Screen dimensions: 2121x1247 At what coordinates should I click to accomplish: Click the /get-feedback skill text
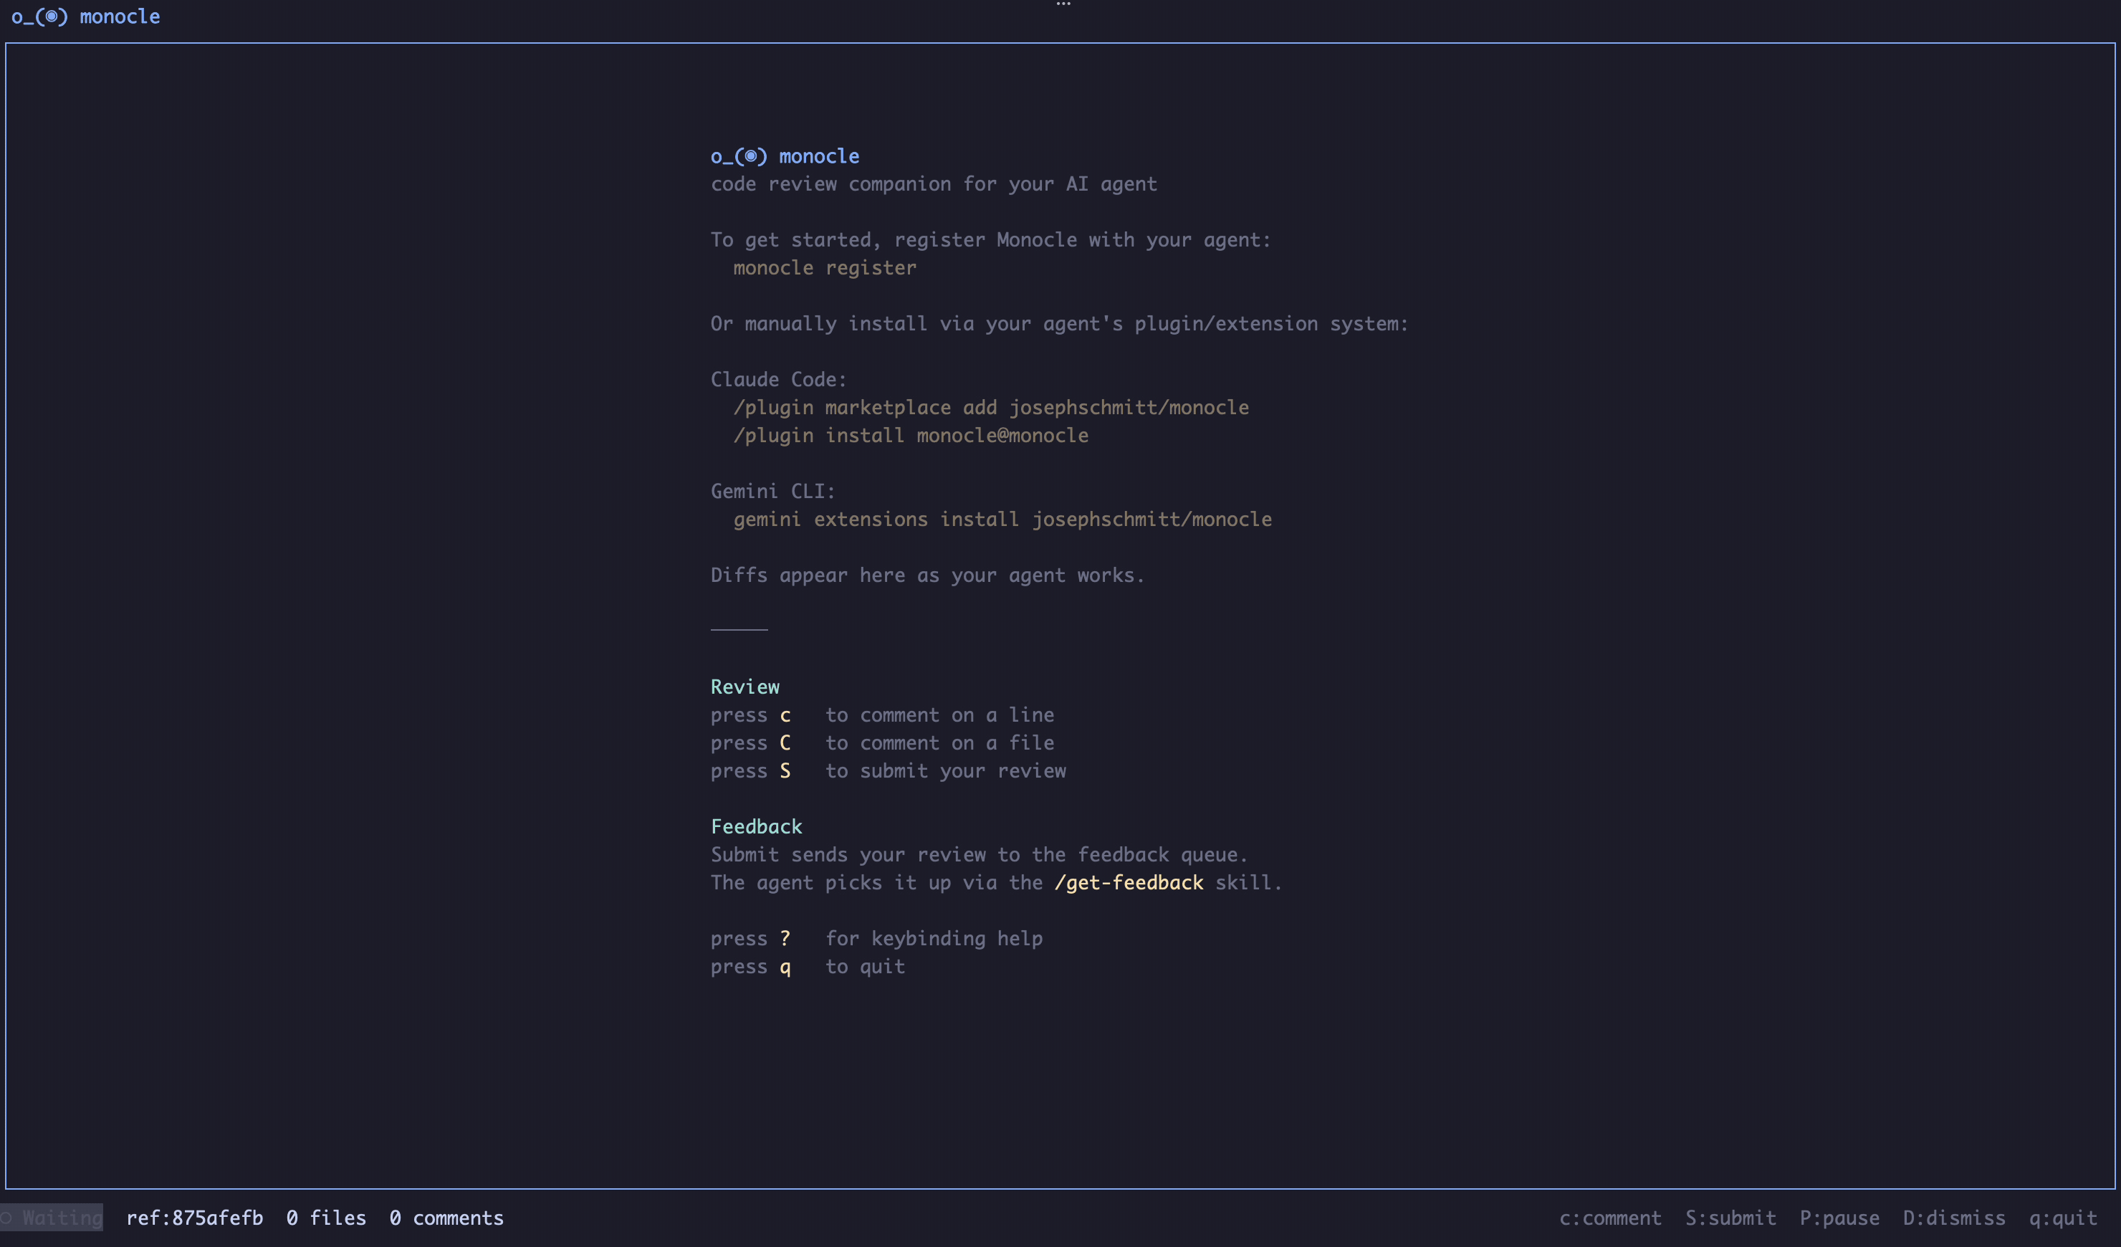[1129, 882]
